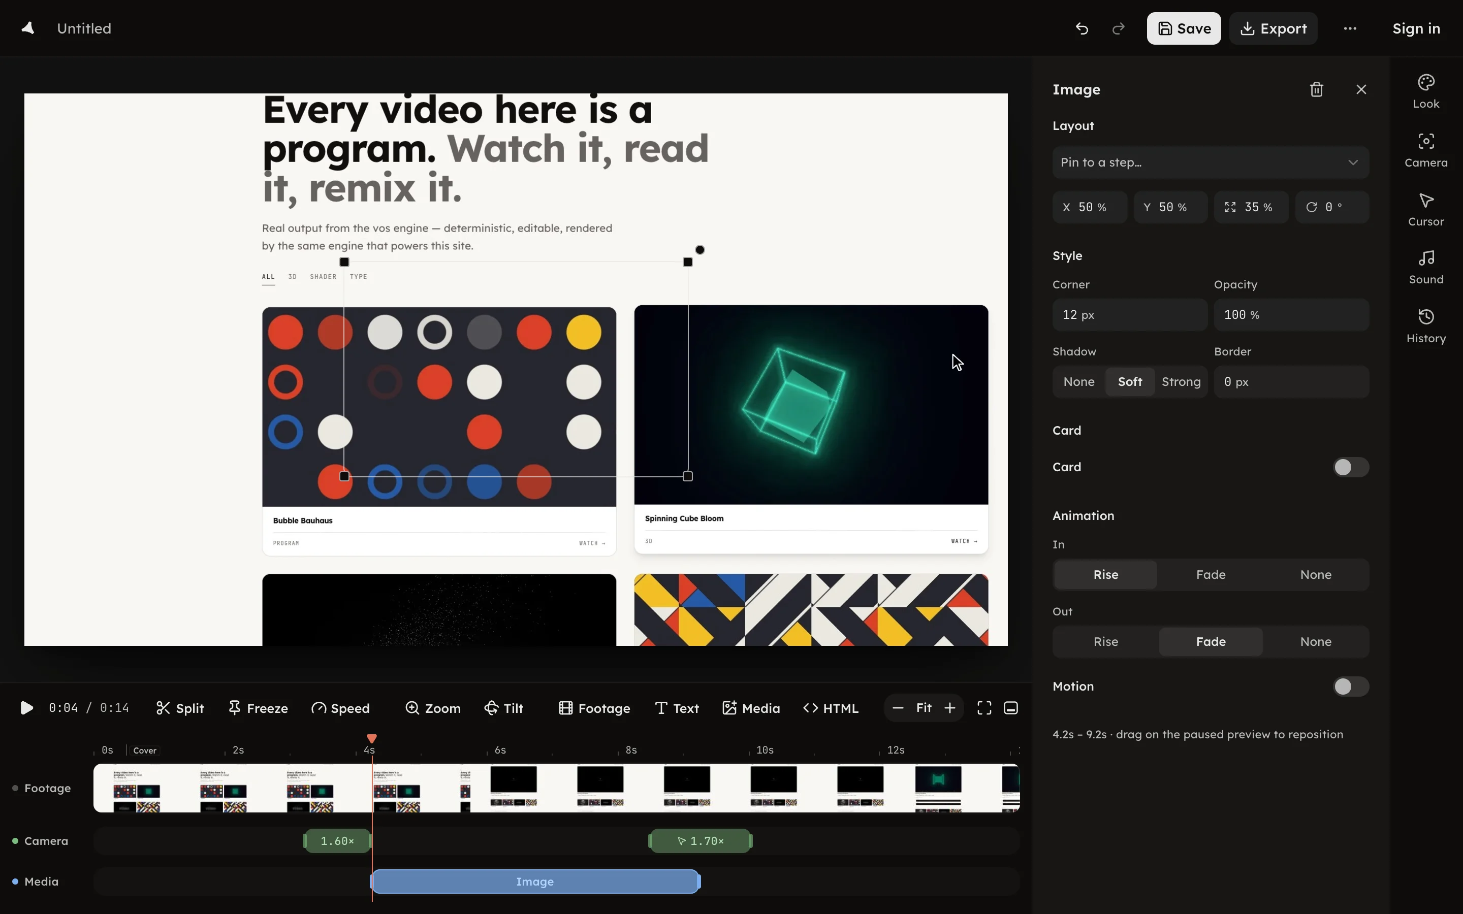
Task: Set Out animation to Fade
Action: tap(1211, 641)
